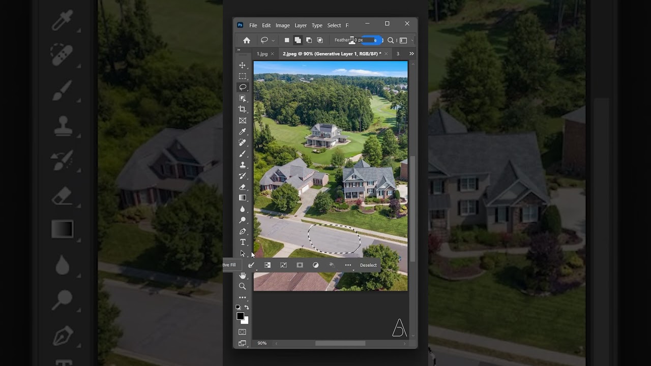The width and height of the screenshot is (651, 366).
Task: Select the Horizontal Type tool
Action: point(243,242)
